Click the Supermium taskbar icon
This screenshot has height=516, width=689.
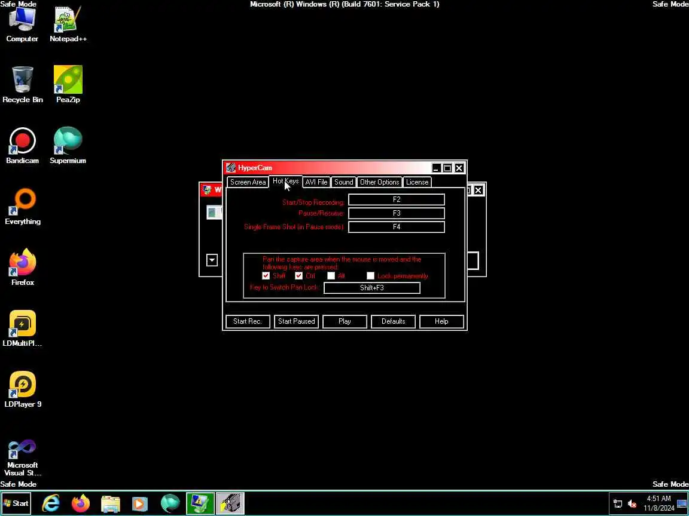click(170, 503)
